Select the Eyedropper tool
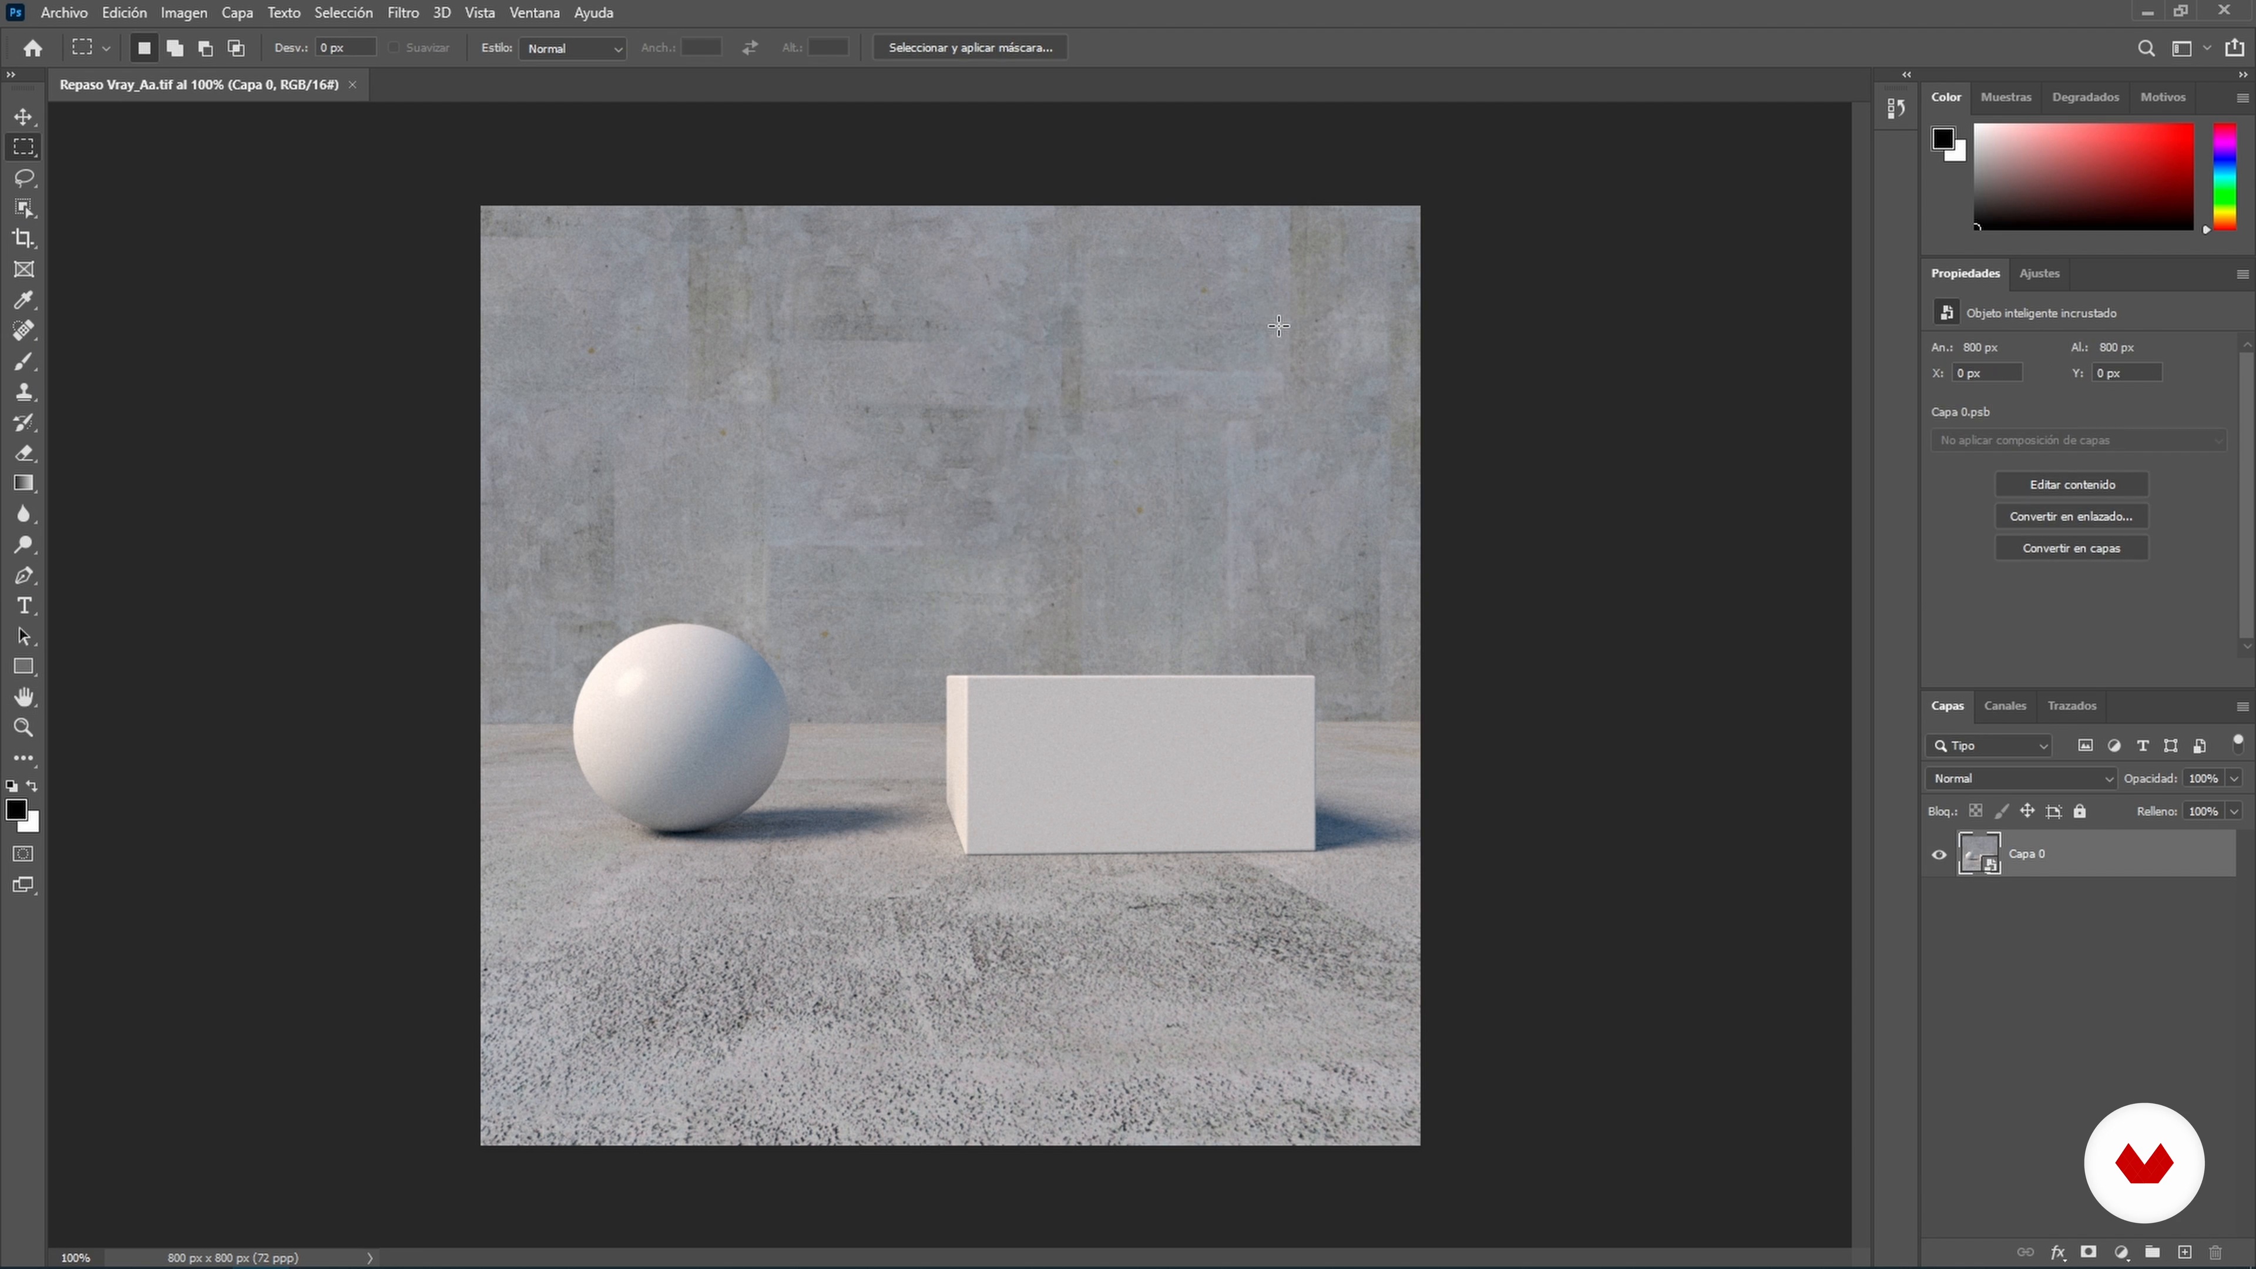Screen dimensions: 2256x1269 (23, 300)
